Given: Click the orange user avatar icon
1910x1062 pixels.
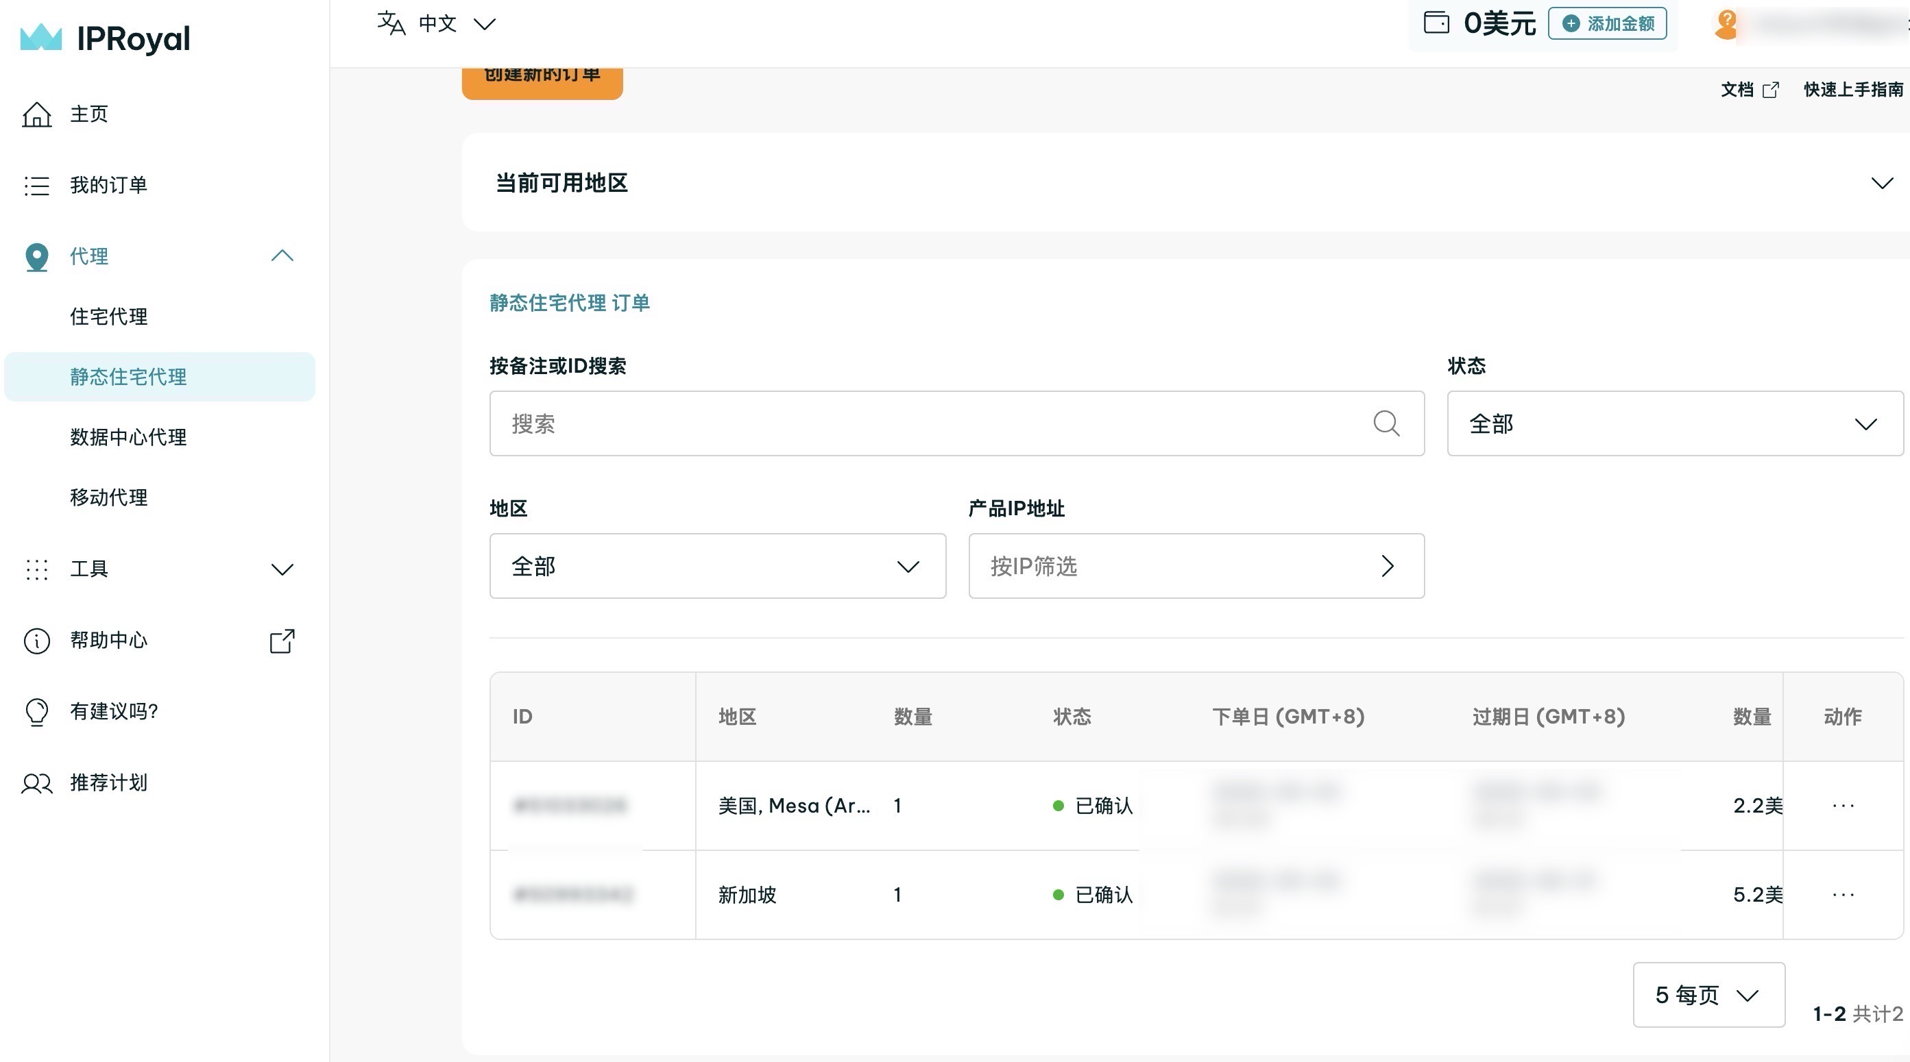Looking at the screenshot, I should tap(1726, 25).
